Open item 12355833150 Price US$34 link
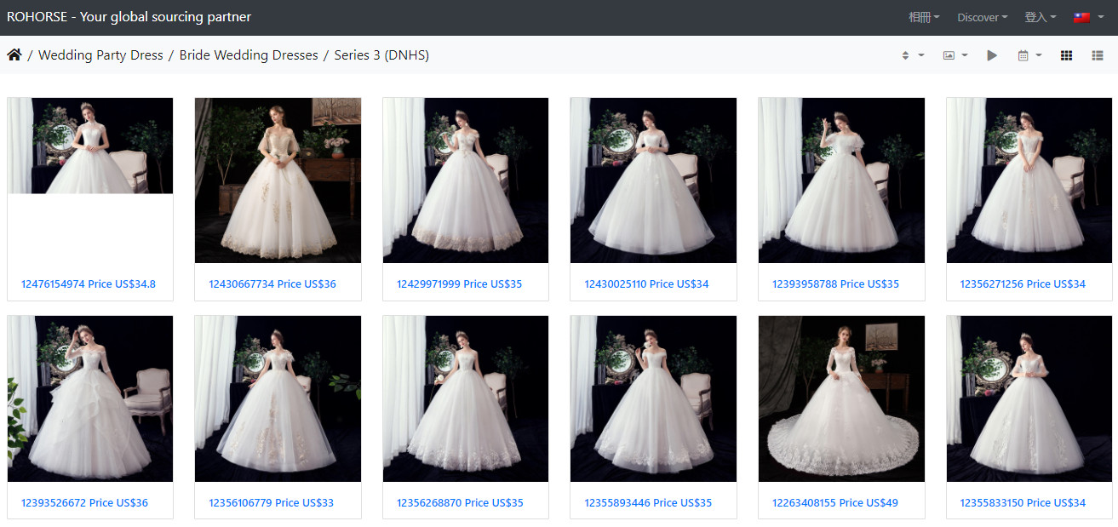The width and height of the screenshot is (1118, 527). (x=1023, y=502)
